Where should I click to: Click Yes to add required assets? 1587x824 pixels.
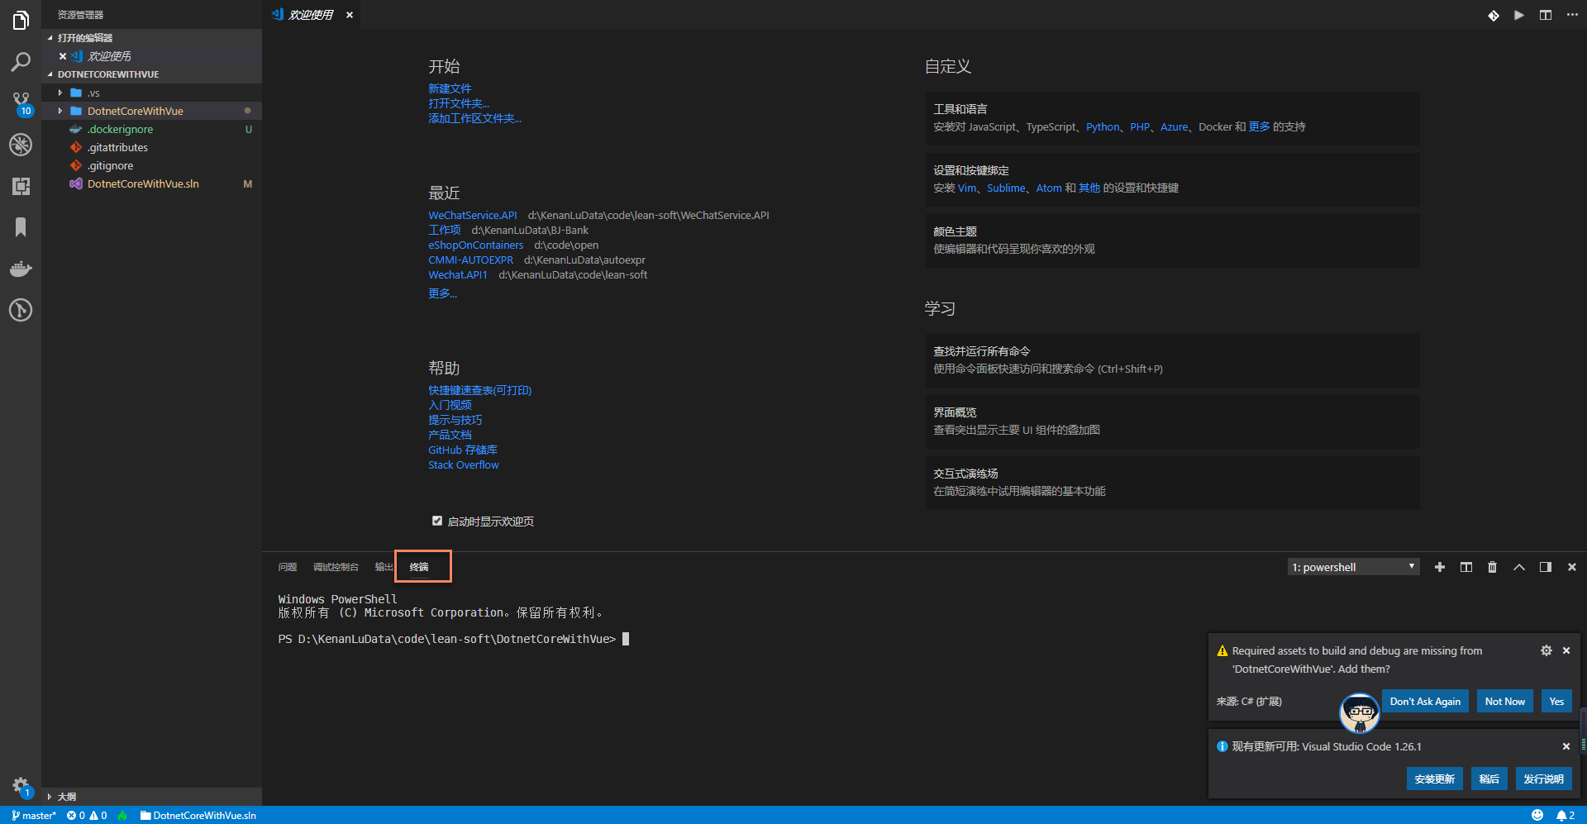pyautogui.click(x=1556, y=701)
